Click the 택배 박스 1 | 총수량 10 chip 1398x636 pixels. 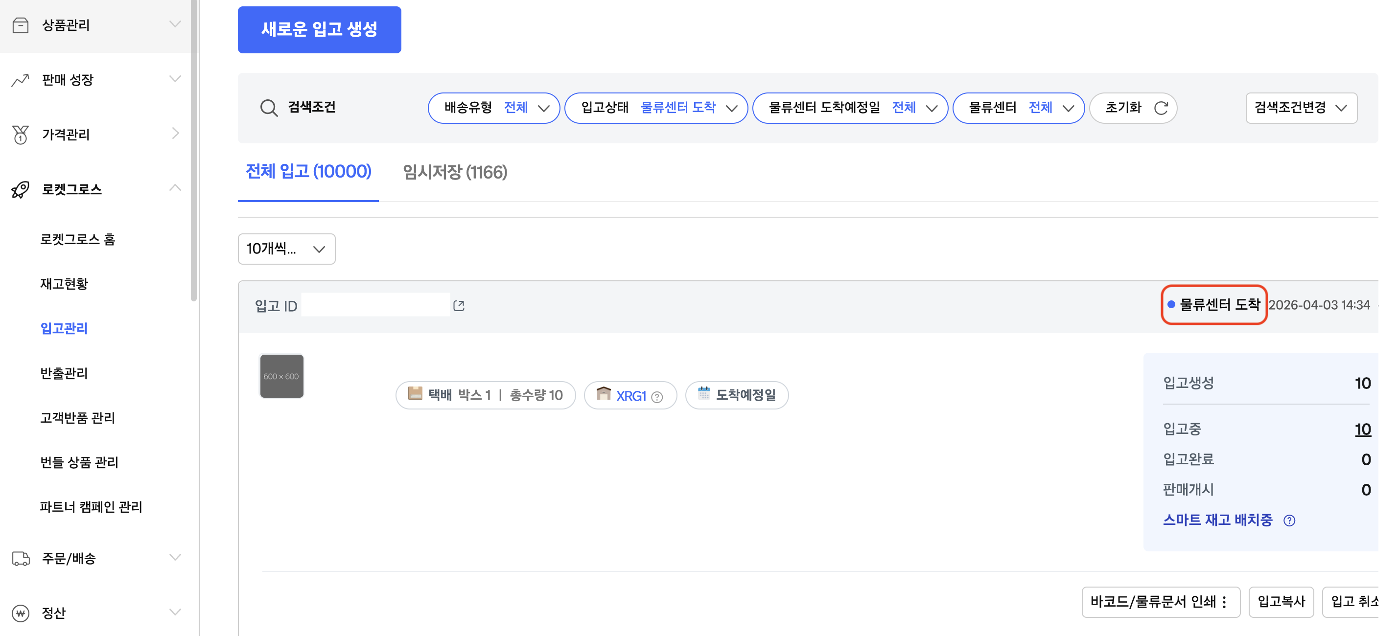pyautogui.click(x=486, y=395)
